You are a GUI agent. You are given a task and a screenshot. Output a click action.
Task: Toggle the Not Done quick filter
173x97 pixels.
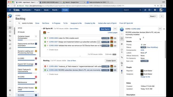(46, 23)
